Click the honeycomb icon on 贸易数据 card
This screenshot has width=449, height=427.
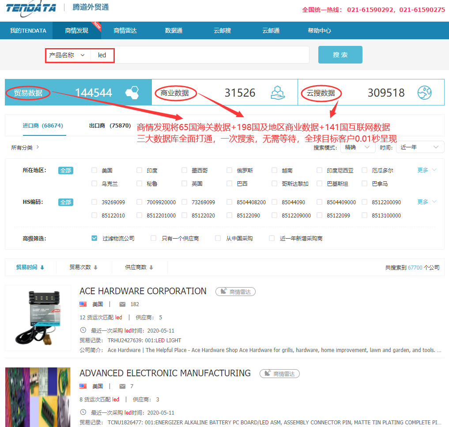point(131,92)
